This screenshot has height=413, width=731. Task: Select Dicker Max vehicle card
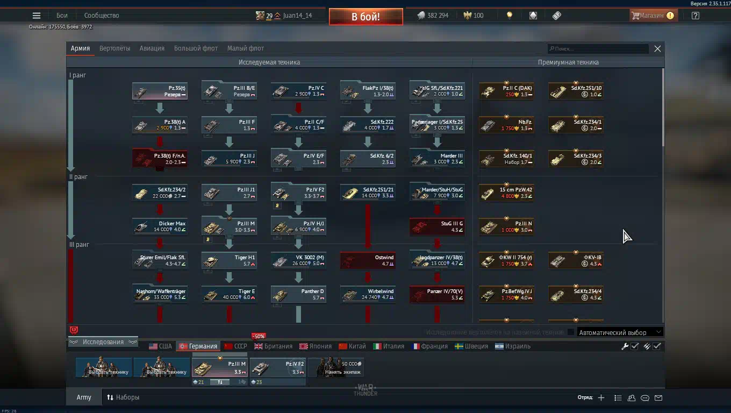160,227
